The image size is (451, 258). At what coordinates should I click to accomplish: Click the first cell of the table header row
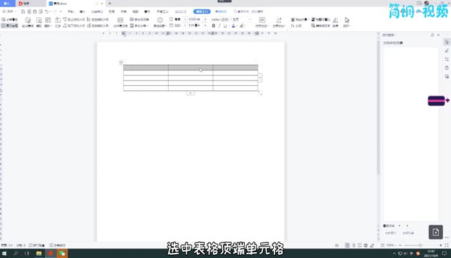(x=146, y=67)
